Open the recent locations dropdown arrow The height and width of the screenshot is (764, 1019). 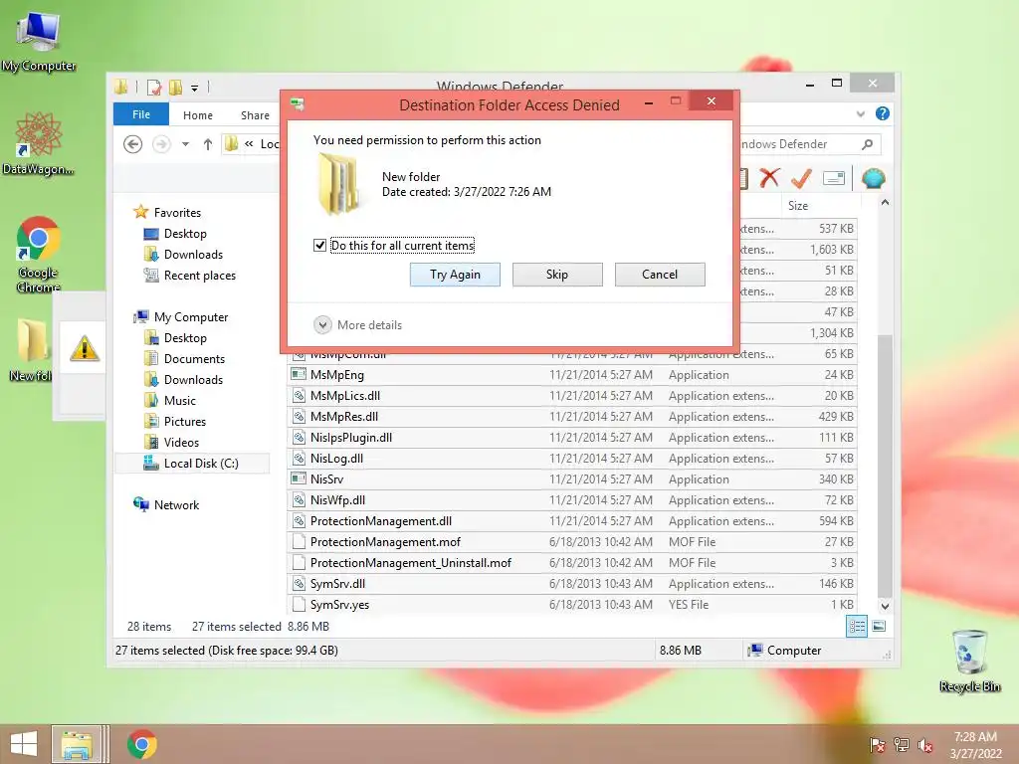(x=185, y=144)
